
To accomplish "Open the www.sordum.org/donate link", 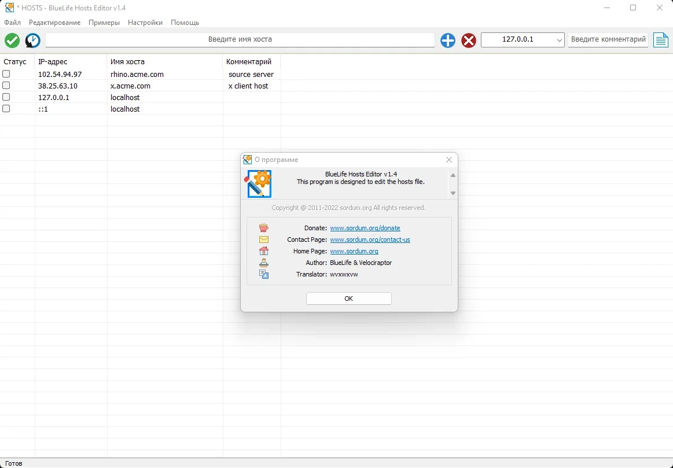I will point(365,228).
